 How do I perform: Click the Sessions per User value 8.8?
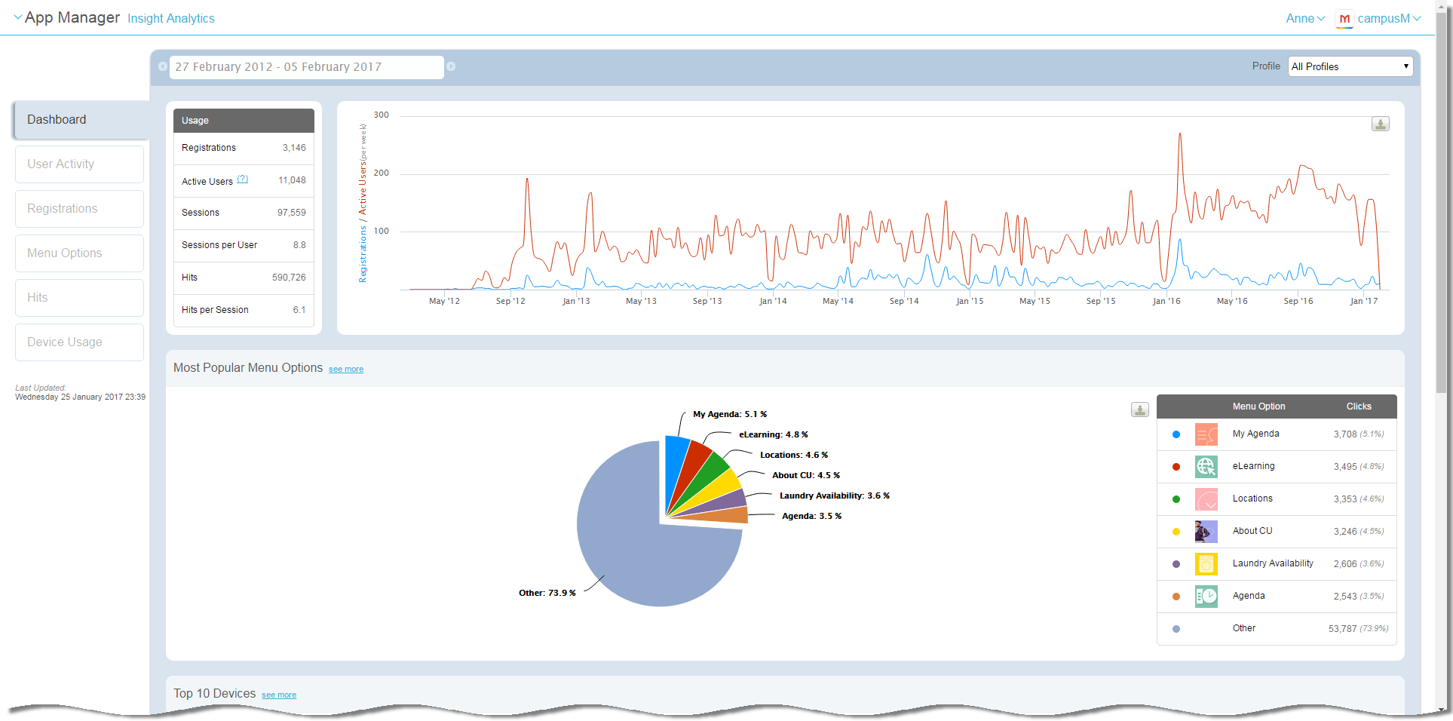(x=299, y=245)
